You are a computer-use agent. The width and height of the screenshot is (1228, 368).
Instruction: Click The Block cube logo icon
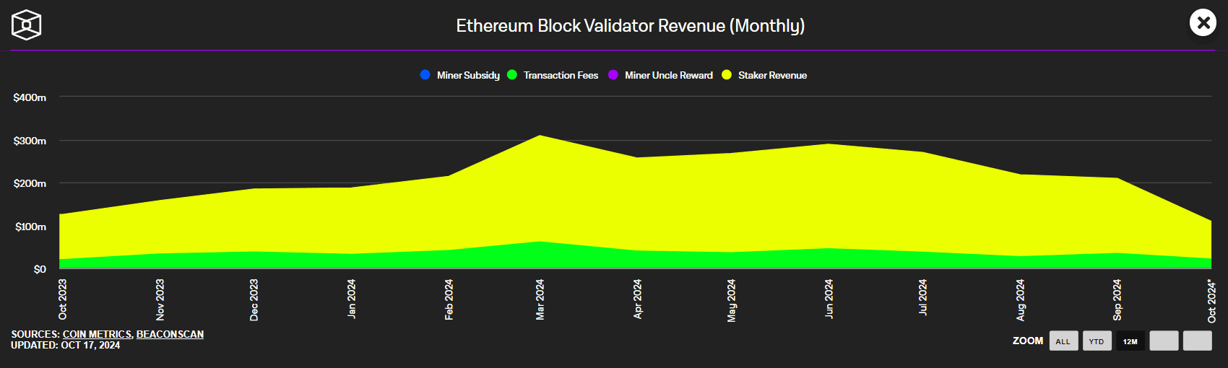[x=26, y=25]
